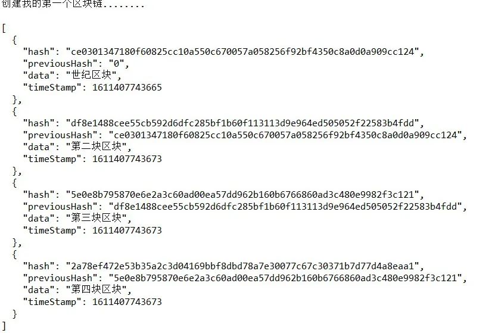Click the timeStamp value 1611407743665
Screen dimensions: 495x333
coord(127,88)
